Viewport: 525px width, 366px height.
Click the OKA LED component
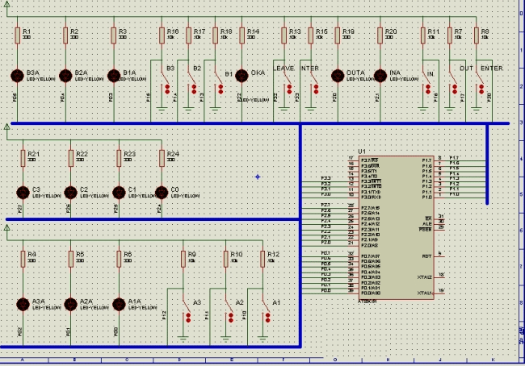[x=241, y=75]
